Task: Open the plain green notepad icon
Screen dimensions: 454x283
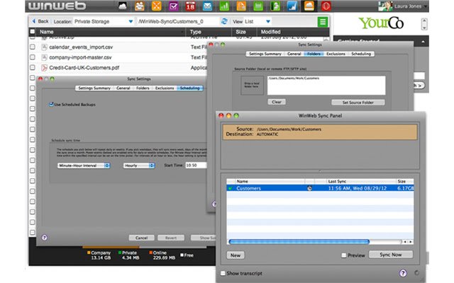Action: (258, 6)
